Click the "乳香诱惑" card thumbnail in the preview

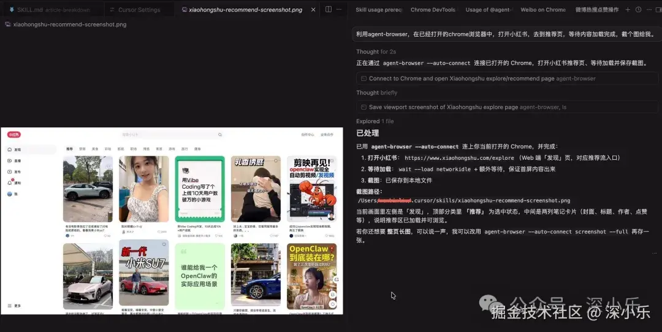coord(256,189)
